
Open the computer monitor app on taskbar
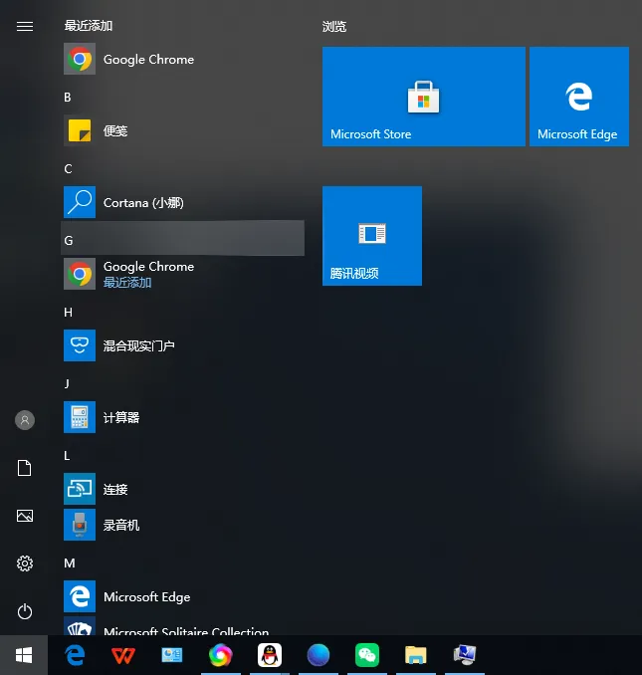[465, 655]
